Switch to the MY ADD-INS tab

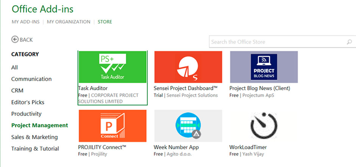point(26,22)
